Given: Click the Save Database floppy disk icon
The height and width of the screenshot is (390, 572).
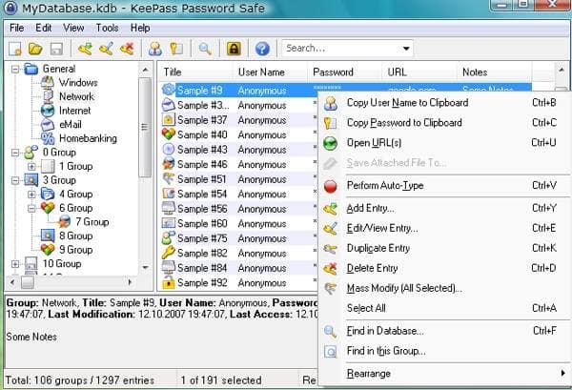Looking at the screenshot, I should click(55, 48).
